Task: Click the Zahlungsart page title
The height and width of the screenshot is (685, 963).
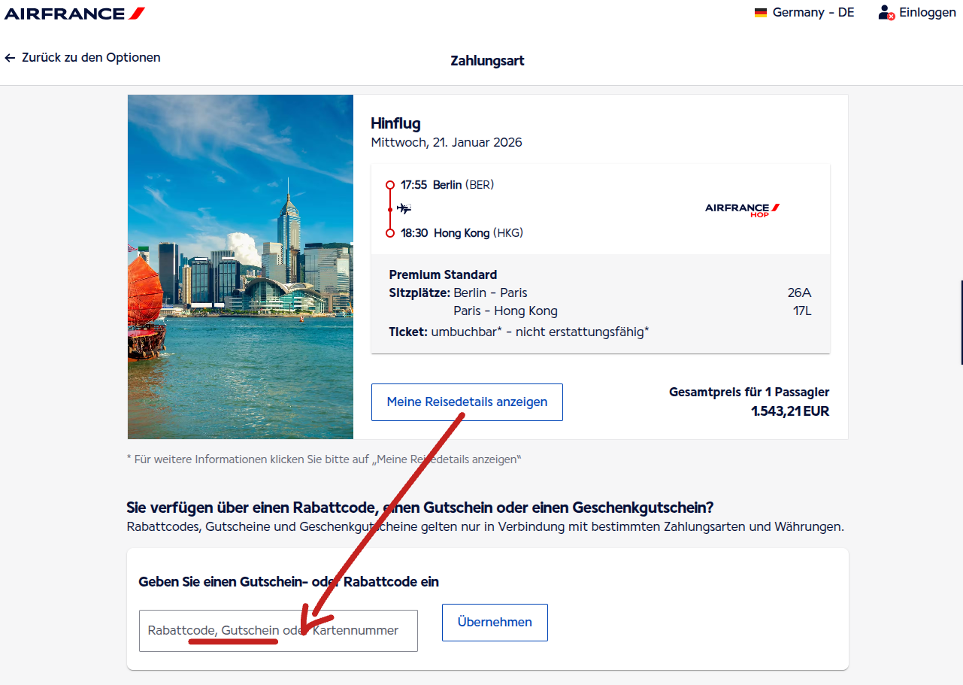Action: [x=487, y=61]
